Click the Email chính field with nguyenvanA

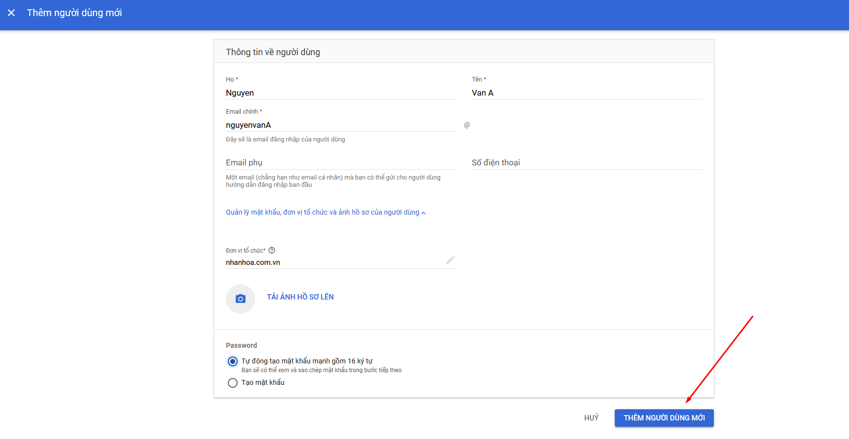(341, 125)
